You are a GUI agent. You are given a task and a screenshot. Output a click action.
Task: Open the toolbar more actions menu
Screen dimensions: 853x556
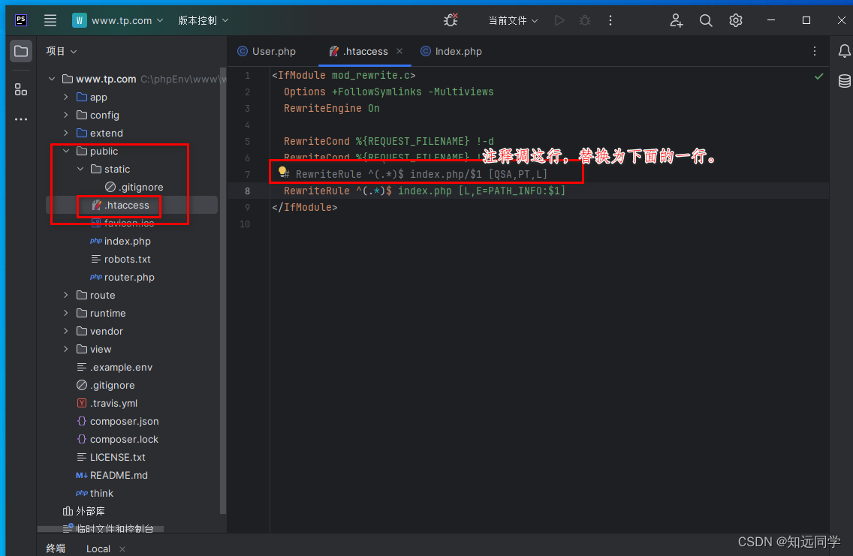coord(610,21)
